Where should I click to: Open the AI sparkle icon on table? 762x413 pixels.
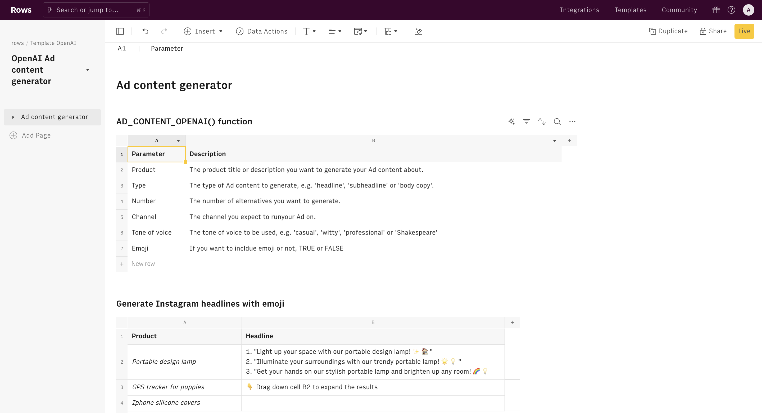[x=511, y=121]
